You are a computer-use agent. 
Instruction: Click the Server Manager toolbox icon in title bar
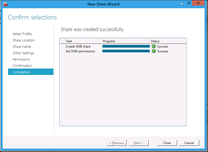tap(5, 4)
